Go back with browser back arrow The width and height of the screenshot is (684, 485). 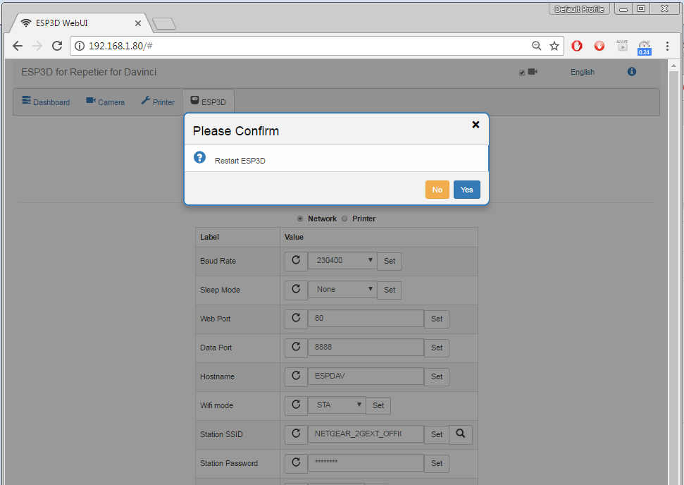pos(18,46)
